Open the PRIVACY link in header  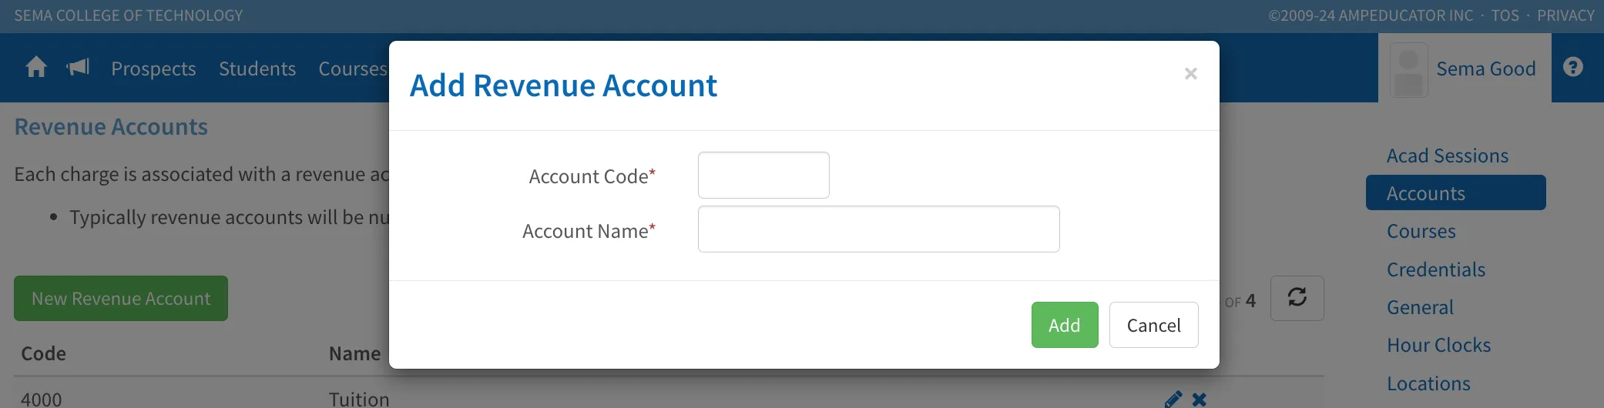(1565, 15)
